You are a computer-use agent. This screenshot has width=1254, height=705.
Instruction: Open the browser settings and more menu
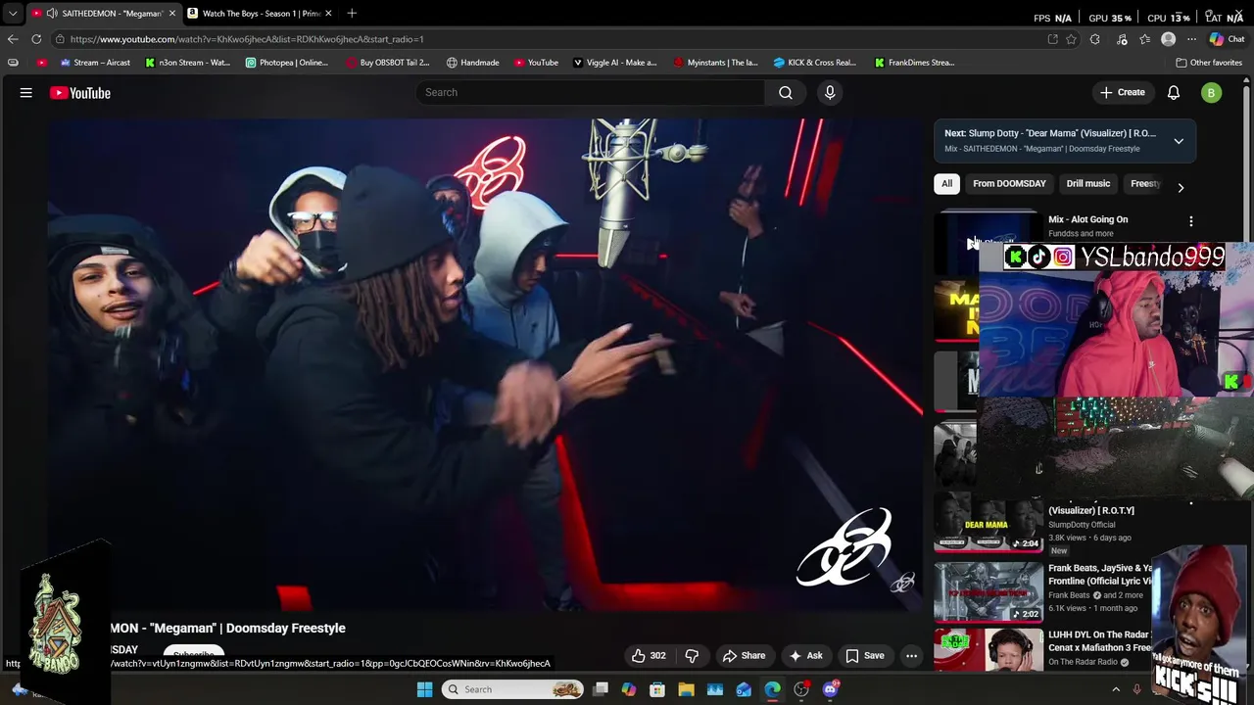point(1191,39)
